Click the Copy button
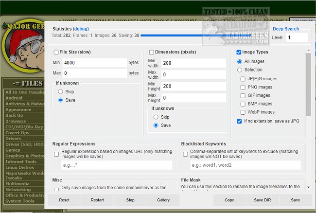 pos(229,200)
